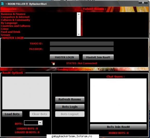This screenshot has height=138, width=150.
Task: Select Cultures & Community category
Action: click(16, 20)
